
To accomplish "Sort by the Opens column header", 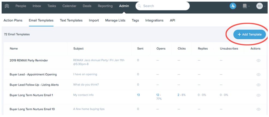I will click(161, 49).
